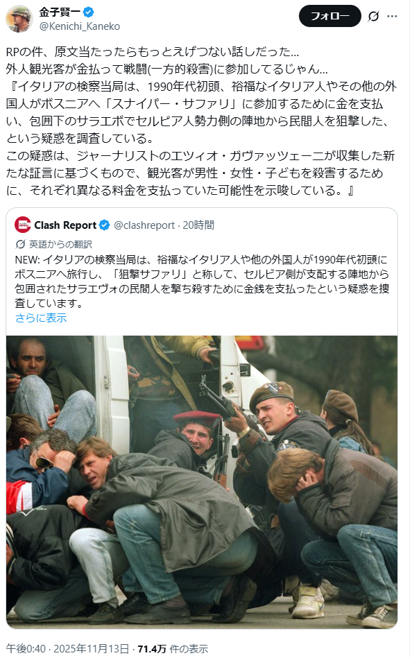The width and height of the screenshot is (412, 658).
Task: Click the blue verified badge beside 金子賢一
Action: point(89,12)
